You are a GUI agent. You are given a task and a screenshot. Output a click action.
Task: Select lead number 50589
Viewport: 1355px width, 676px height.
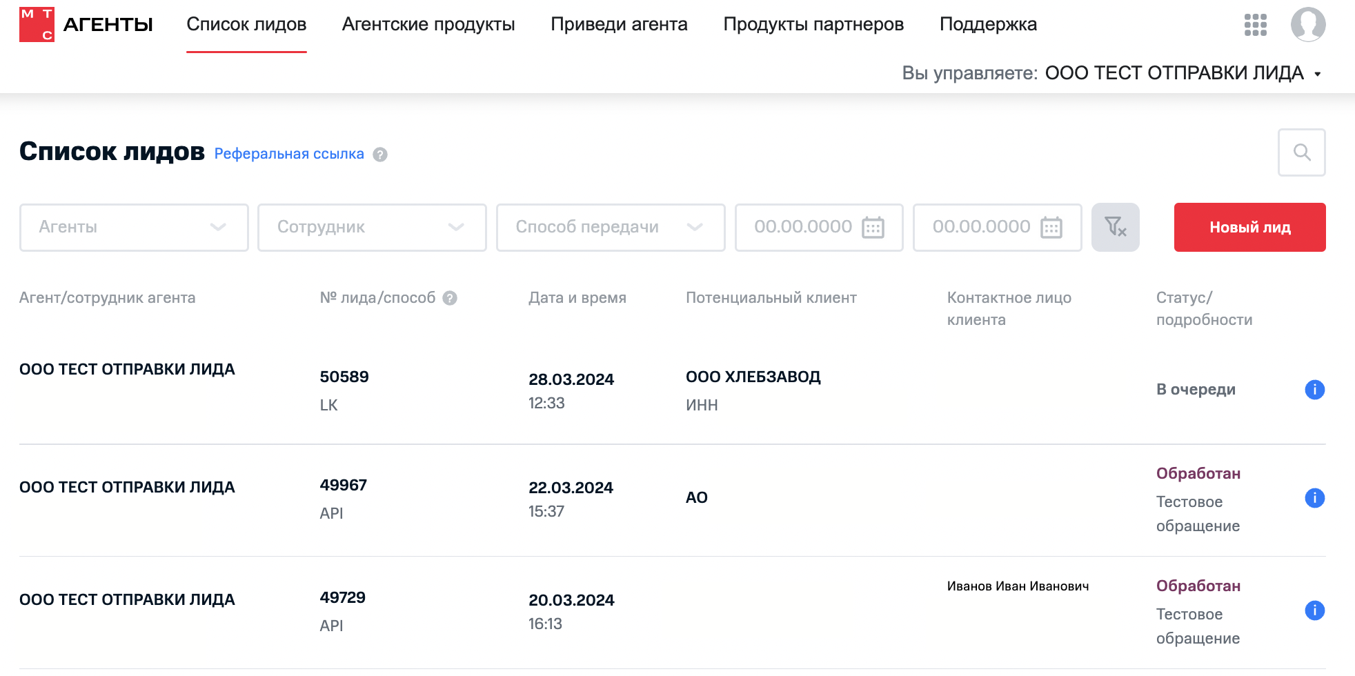(x=344, y=377)
